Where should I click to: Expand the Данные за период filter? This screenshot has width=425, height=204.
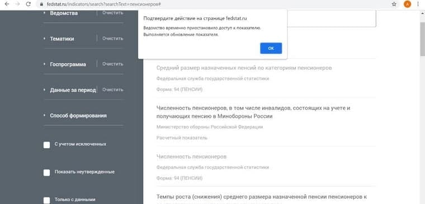73,90
